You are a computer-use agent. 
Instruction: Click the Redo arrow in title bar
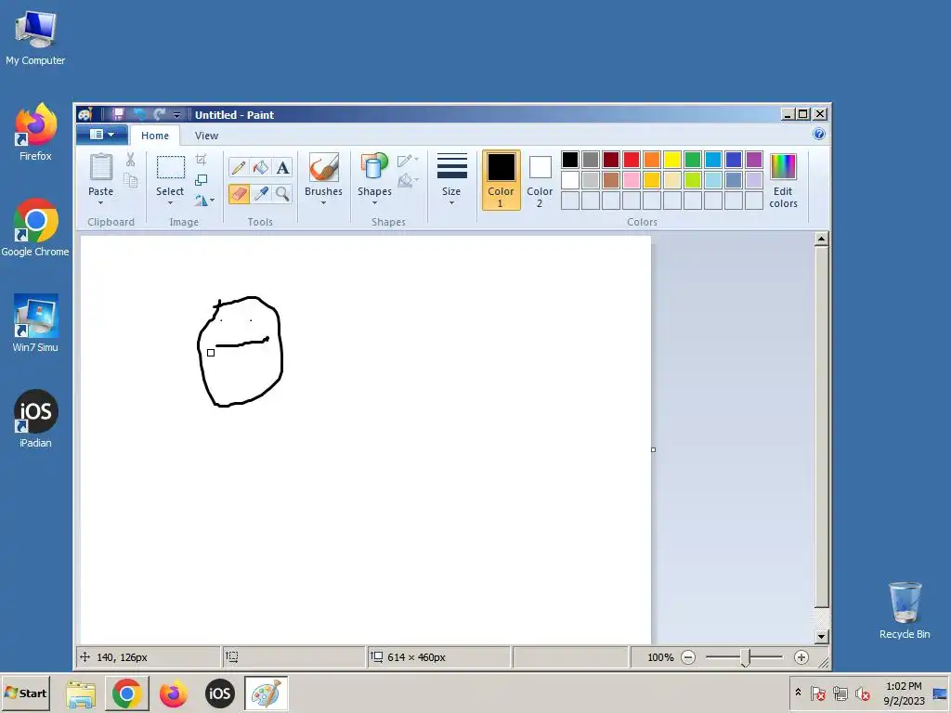(x=160, y=114)
